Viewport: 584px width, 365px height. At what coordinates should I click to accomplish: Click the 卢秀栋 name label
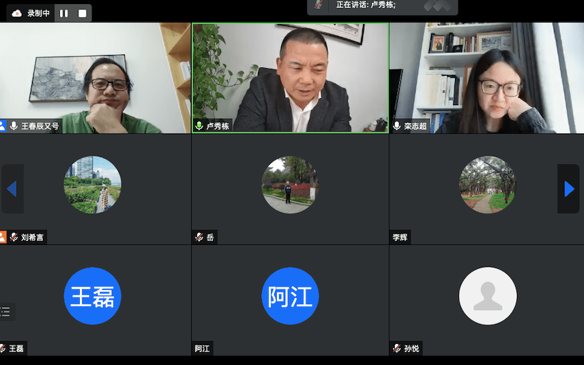click(x=218, y=126)
